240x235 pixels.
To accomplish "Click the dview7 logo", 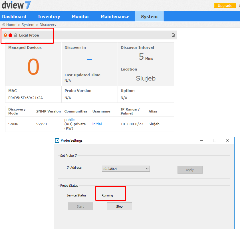I will coord(16,5).
